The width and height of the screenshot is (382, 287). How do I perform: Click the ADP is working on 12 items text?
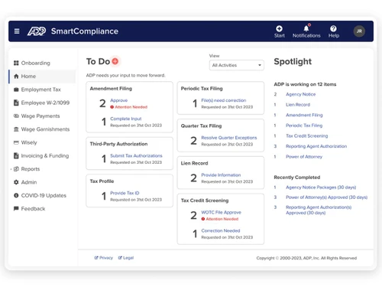[x=305, y=84]
